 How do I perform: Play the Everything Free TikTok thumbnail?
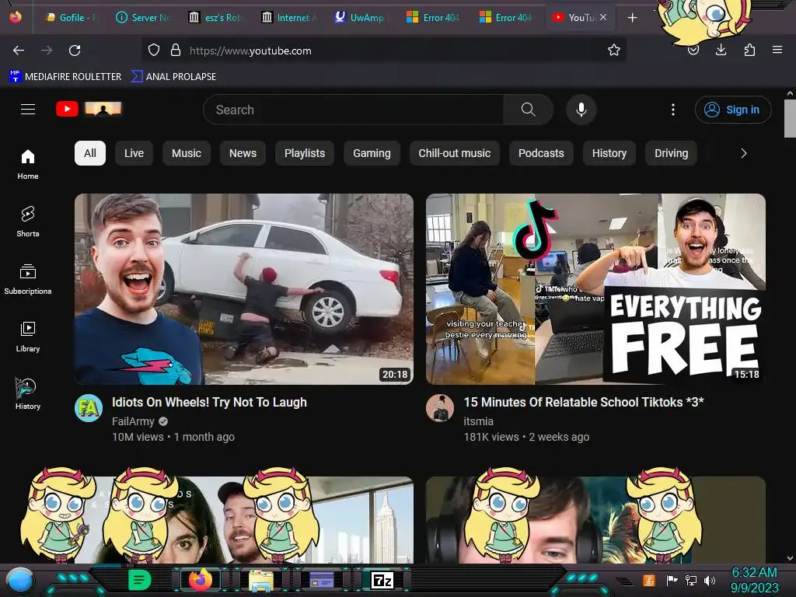click(595, 289)
